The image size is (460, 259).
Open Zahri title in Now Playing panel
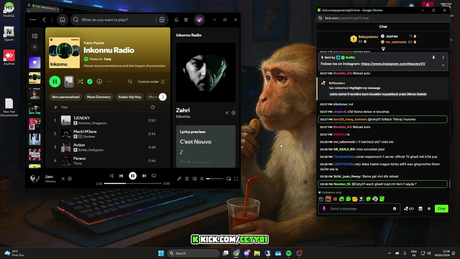(183, 110)
